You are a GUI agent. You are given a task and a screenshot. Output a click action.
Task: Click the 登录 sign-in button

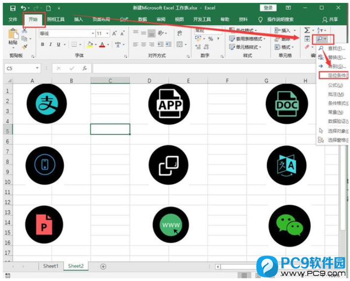(x=268, y=8)
